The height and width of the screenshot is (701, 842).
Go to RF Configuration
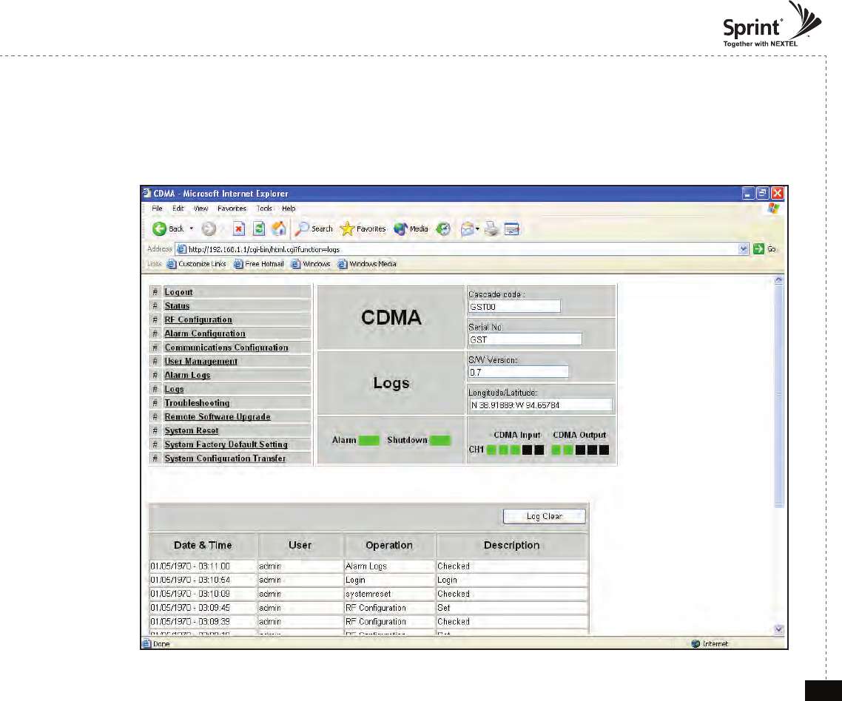pyautogui.click(x=198, y=320)
